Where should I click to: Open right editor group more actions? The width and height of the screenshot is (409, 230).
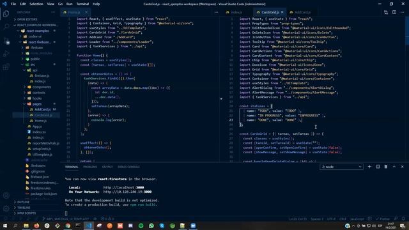(403, 12)
